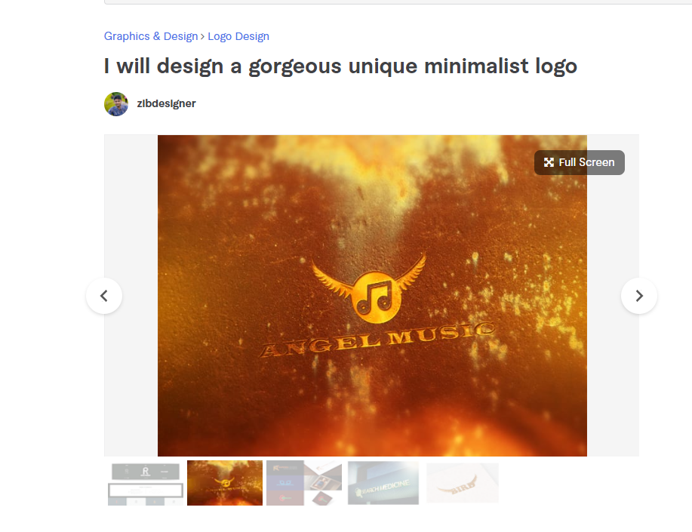Select the Bird logo thumbnail

(463, 483)
